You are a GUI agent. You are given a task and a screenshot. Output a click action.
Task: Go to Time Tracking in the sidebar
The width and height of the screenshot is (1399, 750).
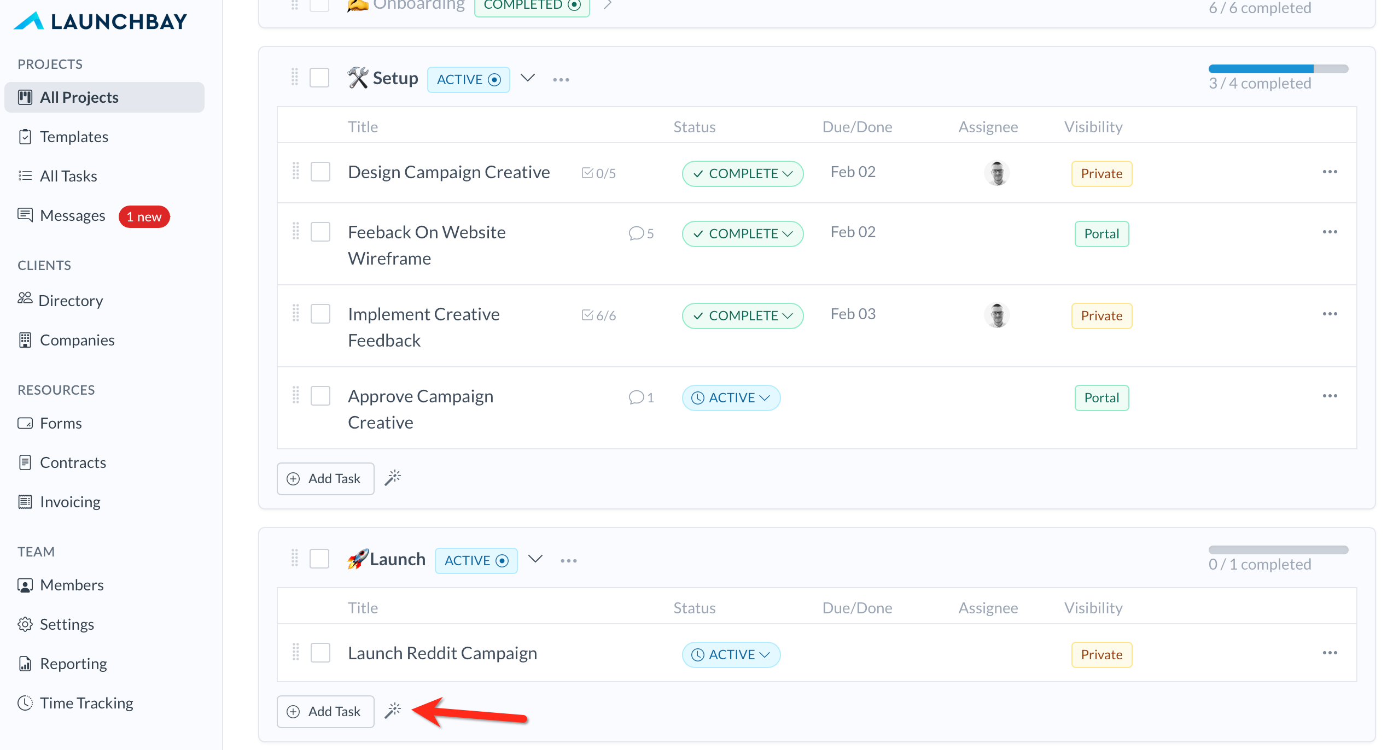pos(86,702)
